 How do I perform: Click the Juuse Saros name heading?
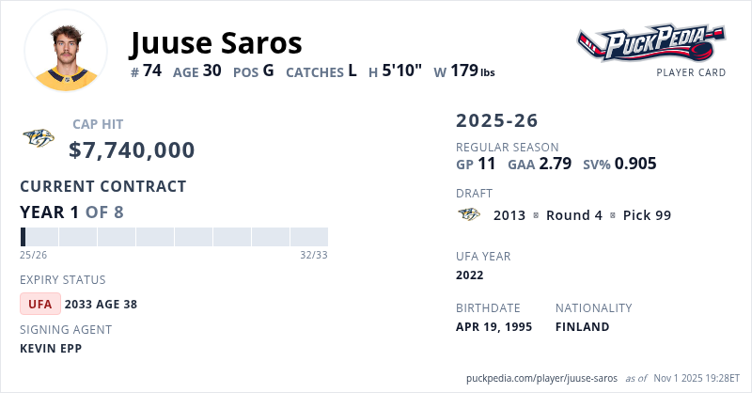click(215, 42)
